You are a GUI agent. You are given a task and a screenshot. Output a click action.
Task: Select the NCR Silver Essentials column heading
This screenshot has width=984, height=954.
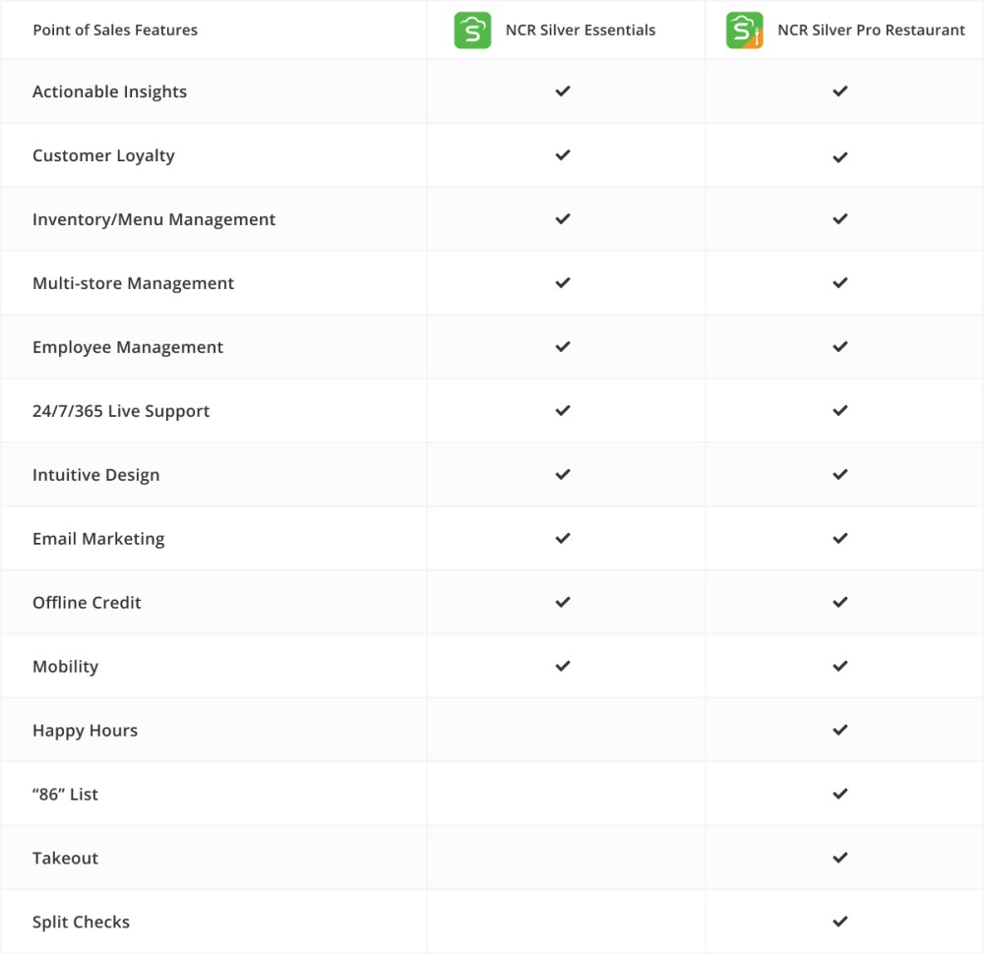pos(581,30)
